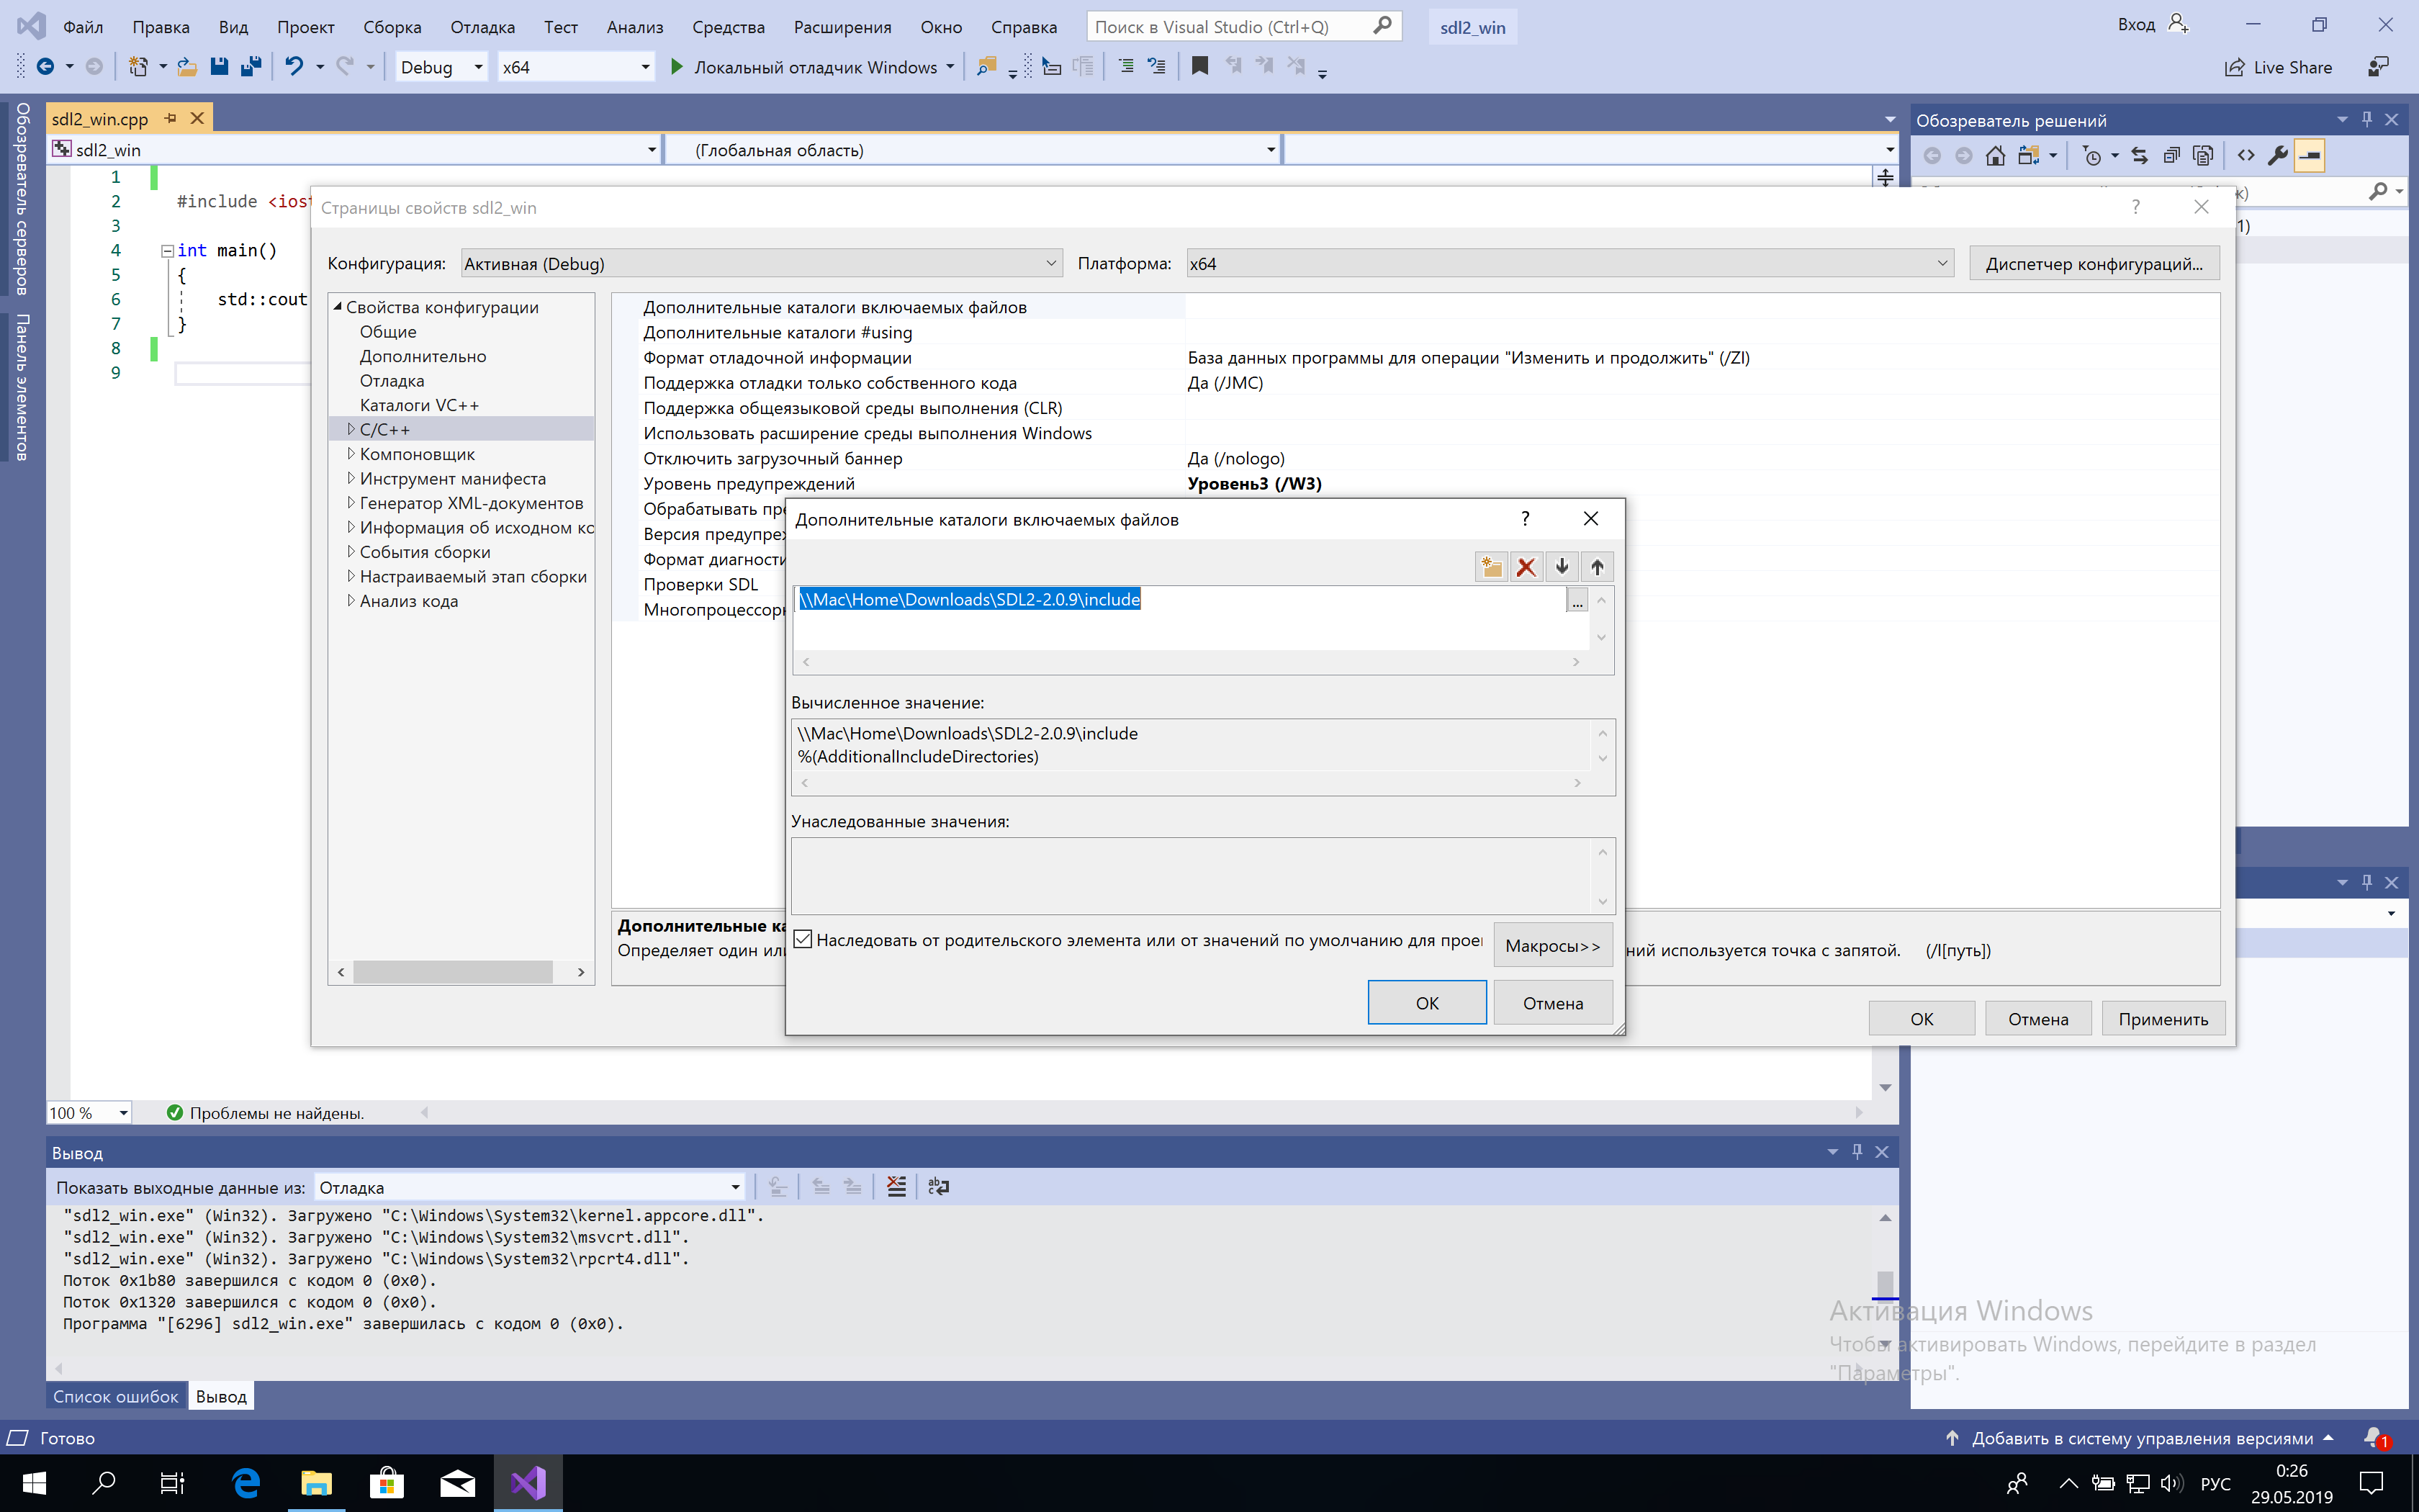The image size is (2419, 1512).
Task: Open Сборка menu in menu bar
Action: [x=387, y=26]
